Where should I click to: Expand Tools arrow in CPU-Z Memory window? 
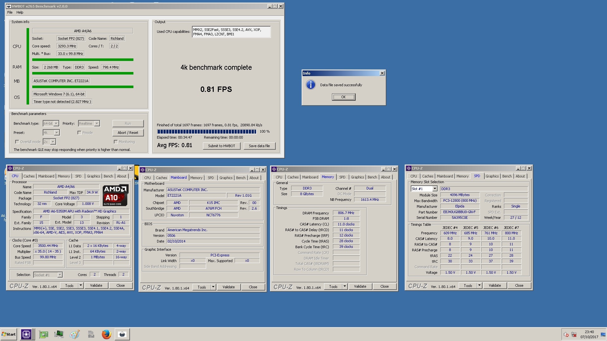click(345, 286)
